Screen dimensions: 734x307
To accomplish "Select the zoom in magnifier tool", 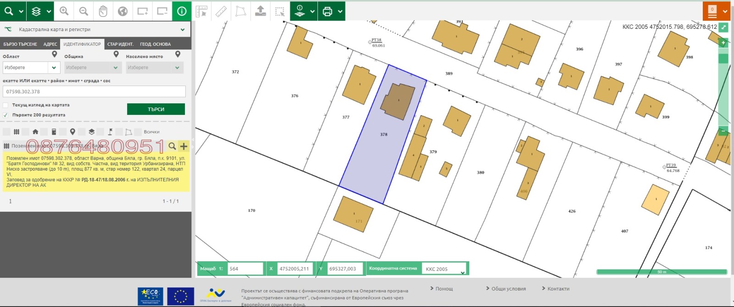I will coord(64,11).
